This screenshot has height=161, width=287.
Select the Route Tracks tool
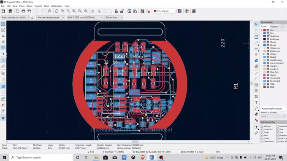point(256,43)
